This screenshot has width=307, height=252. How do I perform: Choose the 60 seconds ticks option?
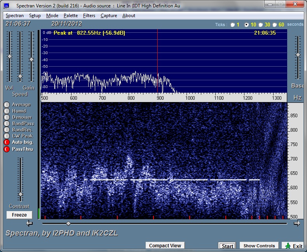275,25
